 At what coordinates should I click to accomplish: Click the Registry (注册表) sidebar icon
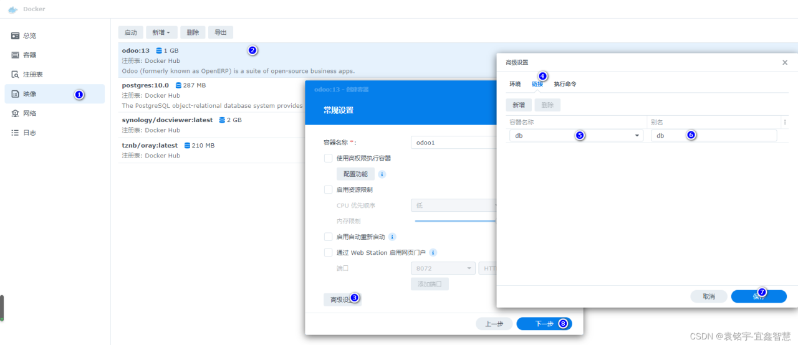pos(16,75)
